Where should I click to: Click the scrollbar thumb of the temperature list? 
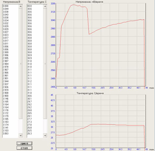pyautogui.click(x=45, y=64)
